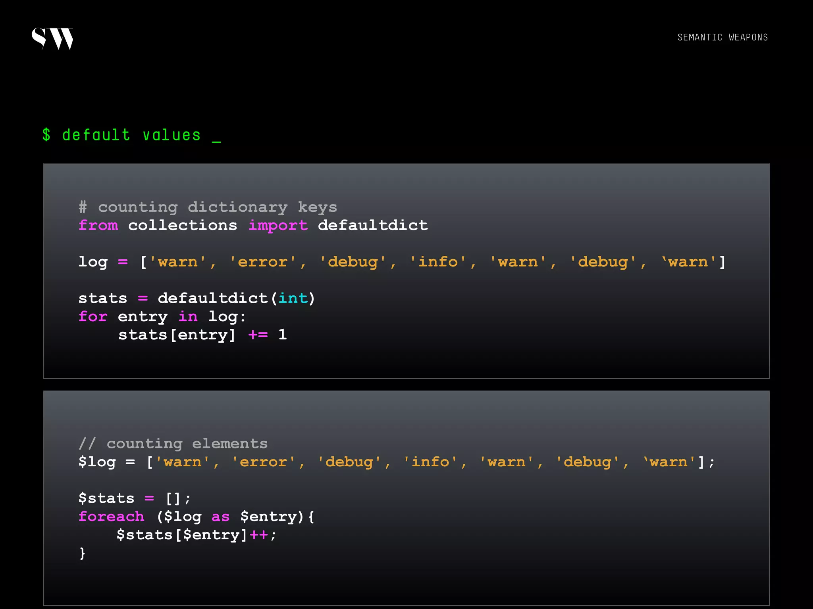Image resolution: width=813 pixels, height=609 pixels.
Task: Click the 'stats = defaultdict(int)' line
Action: pos(197,298)
